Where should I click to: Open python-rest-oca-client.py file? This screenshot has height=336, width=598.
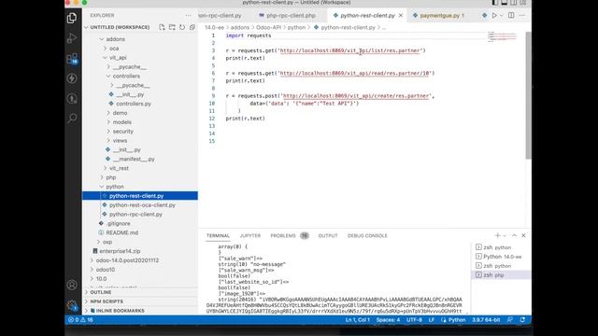point(142,205)
